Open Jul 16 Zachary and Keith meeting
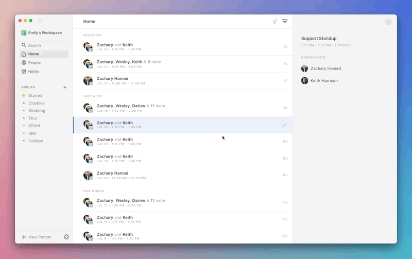 point(183,142)
